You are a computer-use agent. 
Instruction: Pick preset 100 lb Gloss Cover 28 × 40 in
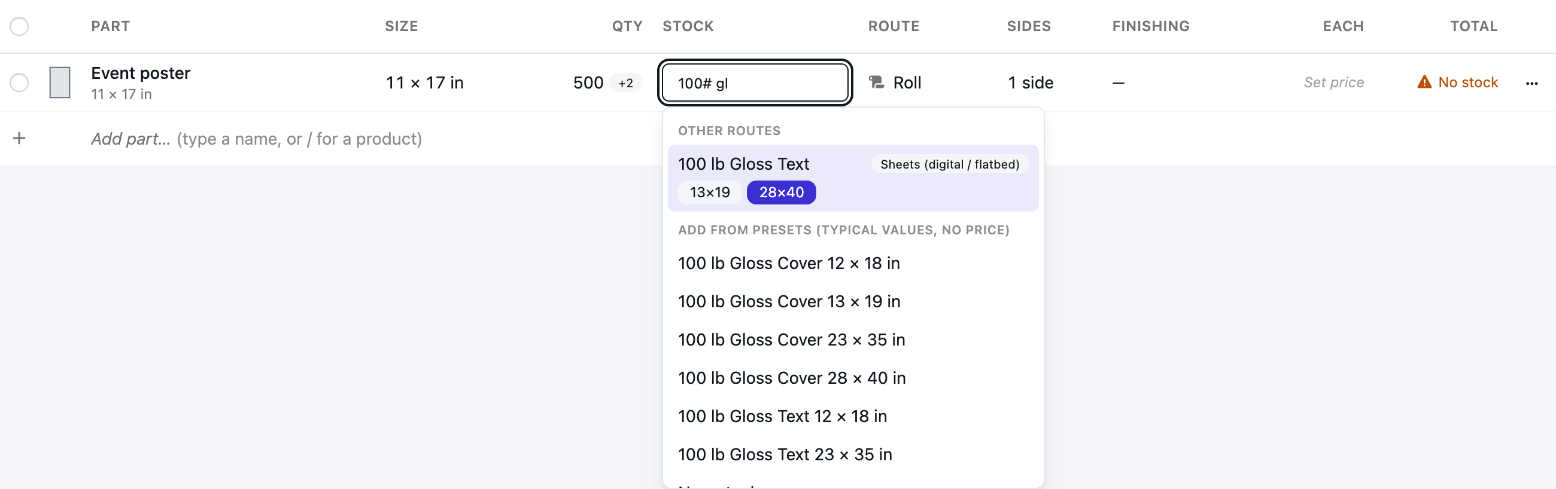pyautogui.click(x=853, y=378)
